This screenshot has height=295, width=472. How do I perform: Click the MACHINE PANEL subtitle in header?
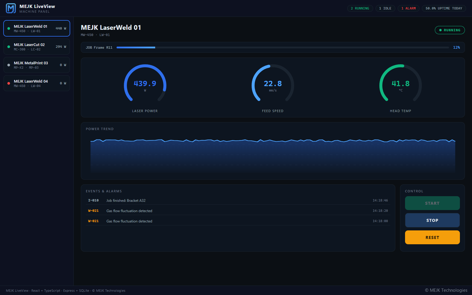coord(35,12)
